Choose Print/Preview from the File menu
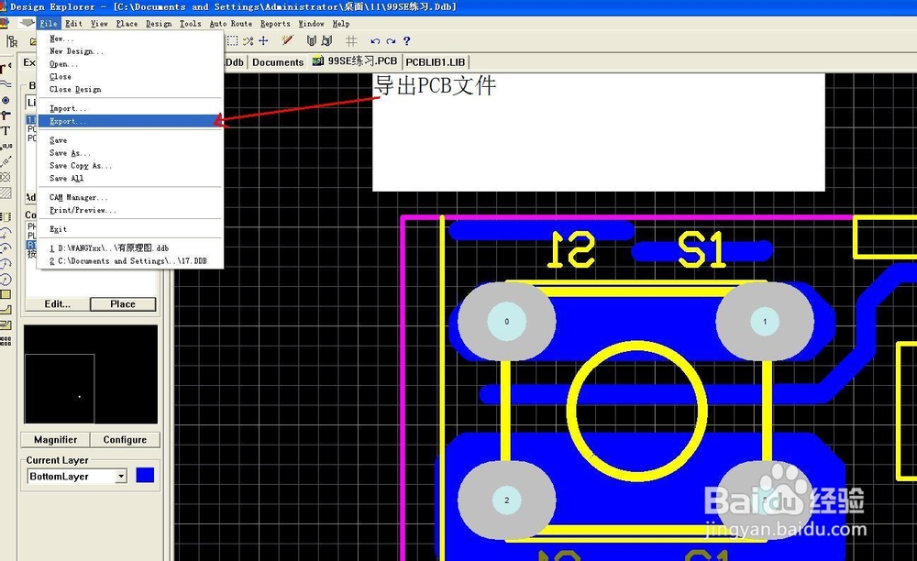The height and width of the screenshot is (561, 917). [x=130, y=210]
